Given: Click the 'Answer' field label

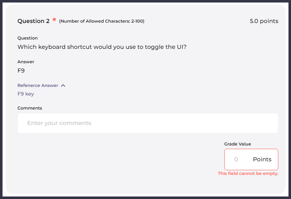Looking at the screenshot, I should (26, 62).
